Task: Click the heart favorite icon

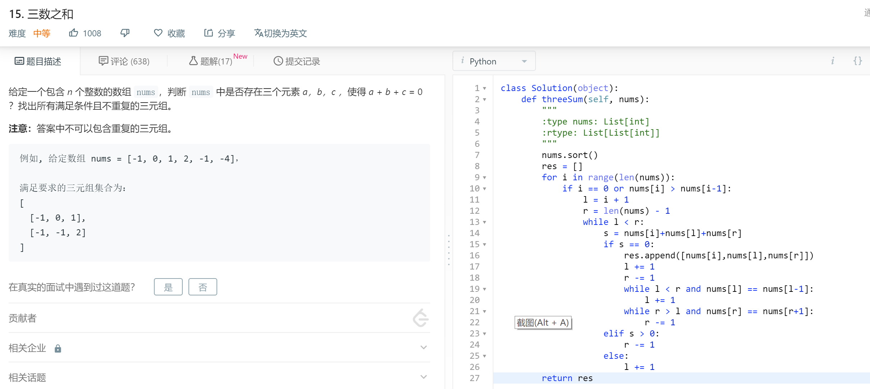Action: (158, 33)
